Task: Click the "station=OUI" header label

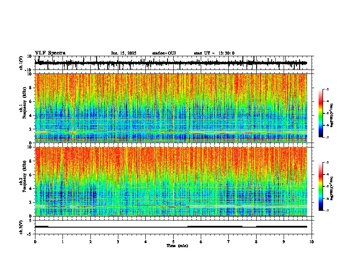Action: pyautogui.click(x=164, y=53)
